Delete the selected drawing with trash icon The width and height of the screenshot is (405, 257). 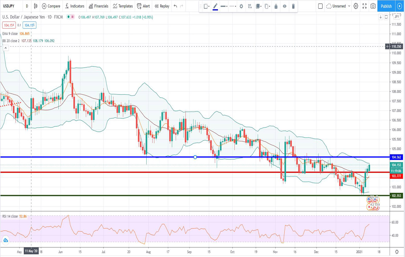[x=293, y=6]
